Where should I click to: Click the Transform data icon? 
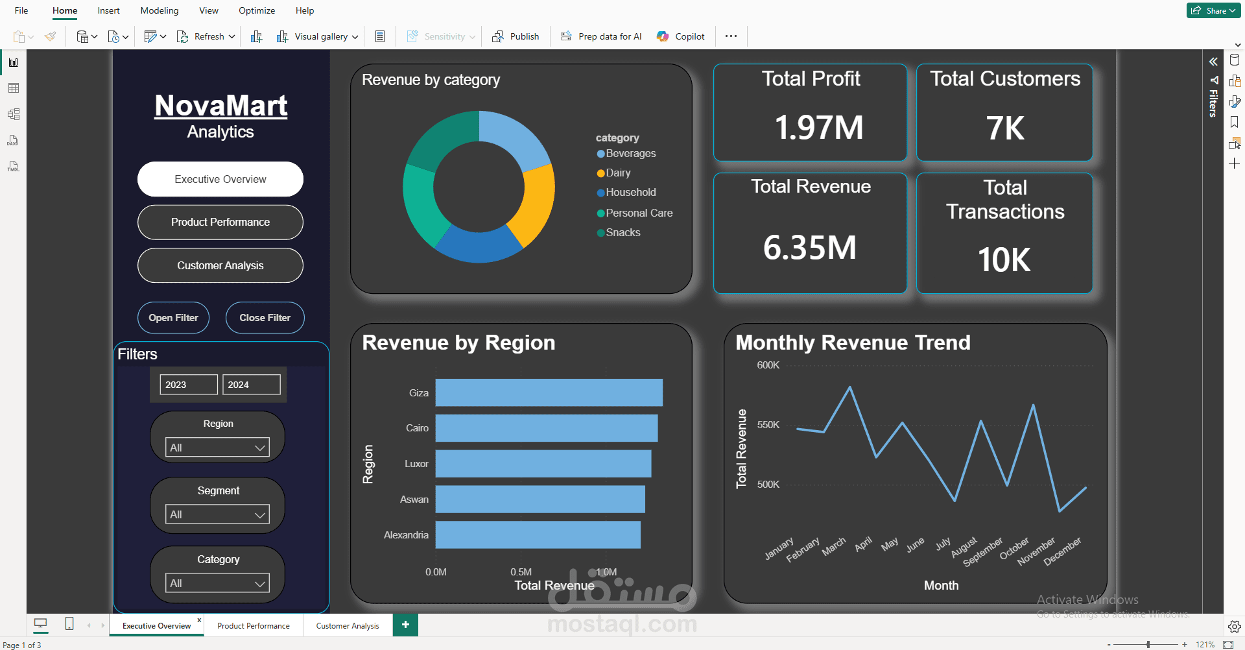pyautogui.click(x=150, y=36)
